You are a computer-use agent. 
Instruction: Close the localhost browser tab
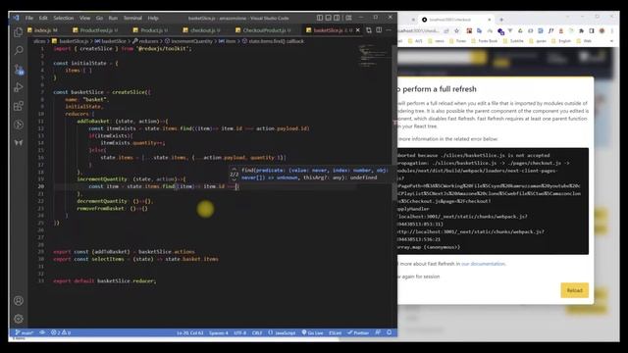(x=489, y=20)
